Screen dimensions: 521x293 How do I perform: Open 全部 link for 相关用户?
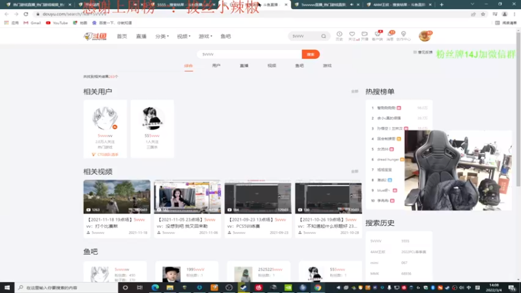[354, 91]
